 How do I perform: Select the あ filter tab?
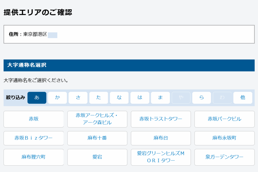pos(37,98)
